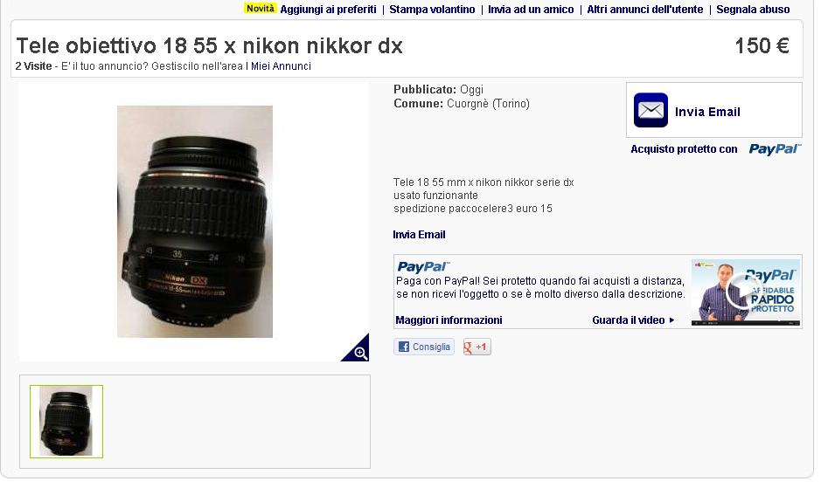Select Stampa volantino link
This screenshot has width=821, height=488.
(x=432, y=10)
